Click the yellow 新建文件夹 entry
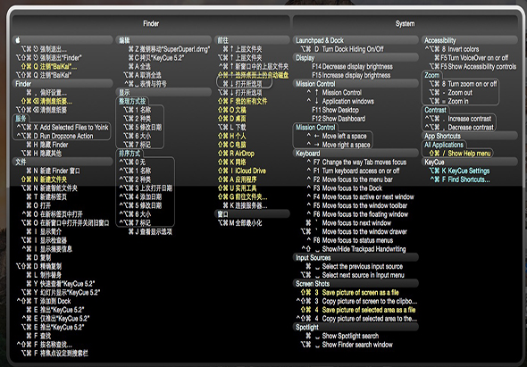This screenshot has width=527, height=367. coord(44,179)
